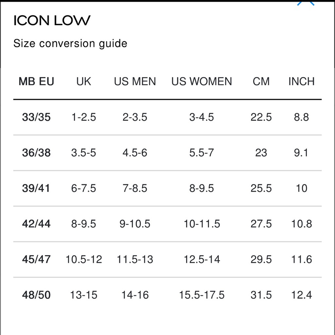The height and width of the screenshot is (335, 335).
Task: Click the US WOMEN column header
Action: coord(202,82)
